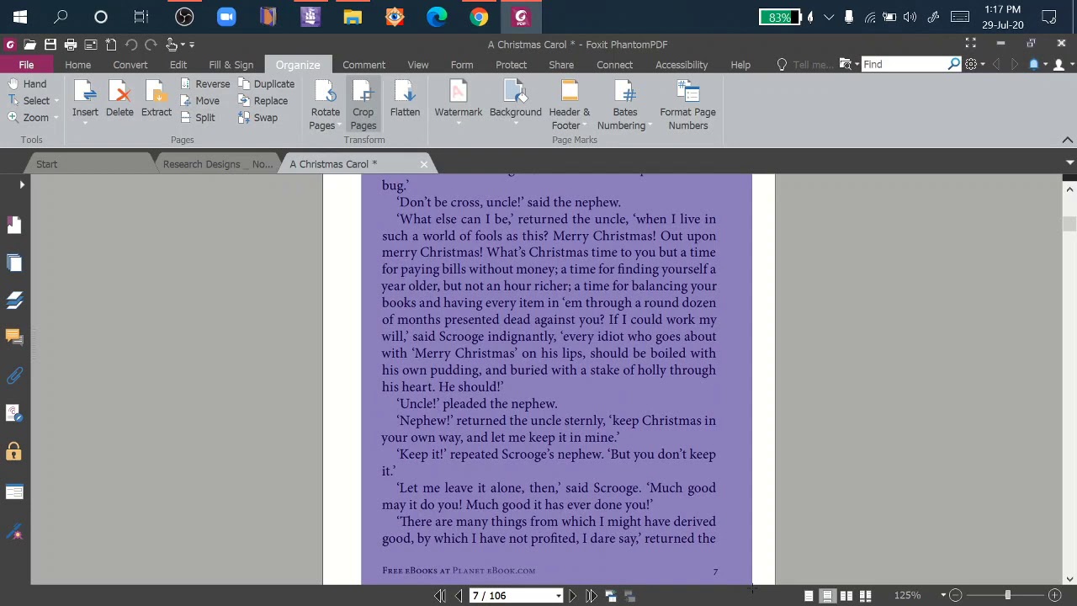Switch to single page view mode
Viewport: 1077px width, 606px height.
(809, 596)
